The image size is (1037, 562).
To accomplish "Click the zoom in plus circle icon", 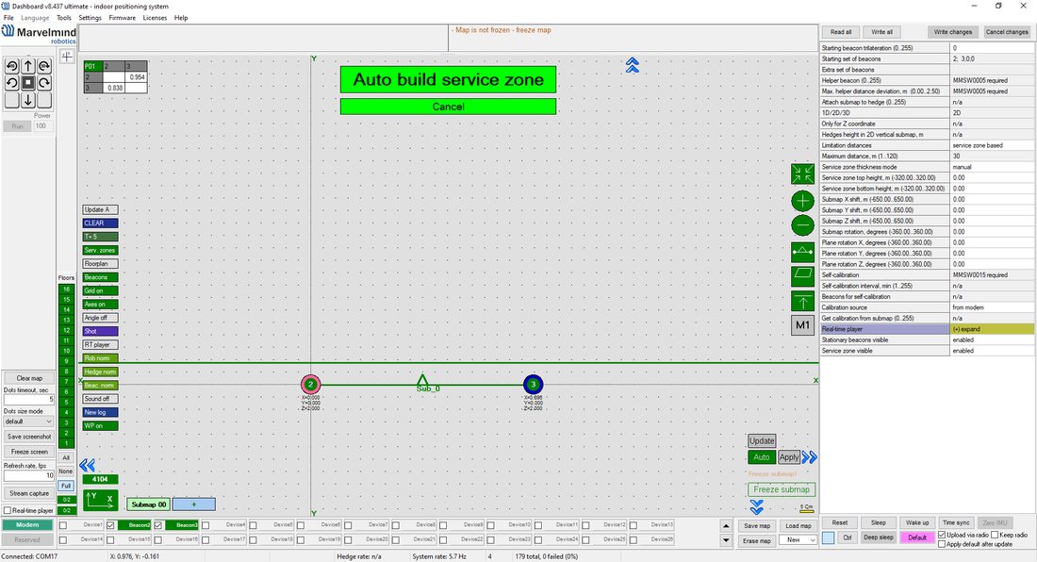I will 803,200.
